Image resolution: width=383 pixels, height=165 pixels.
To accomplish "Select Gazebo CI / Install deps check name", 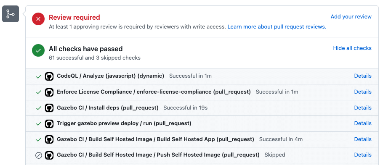I will [107, 107].
